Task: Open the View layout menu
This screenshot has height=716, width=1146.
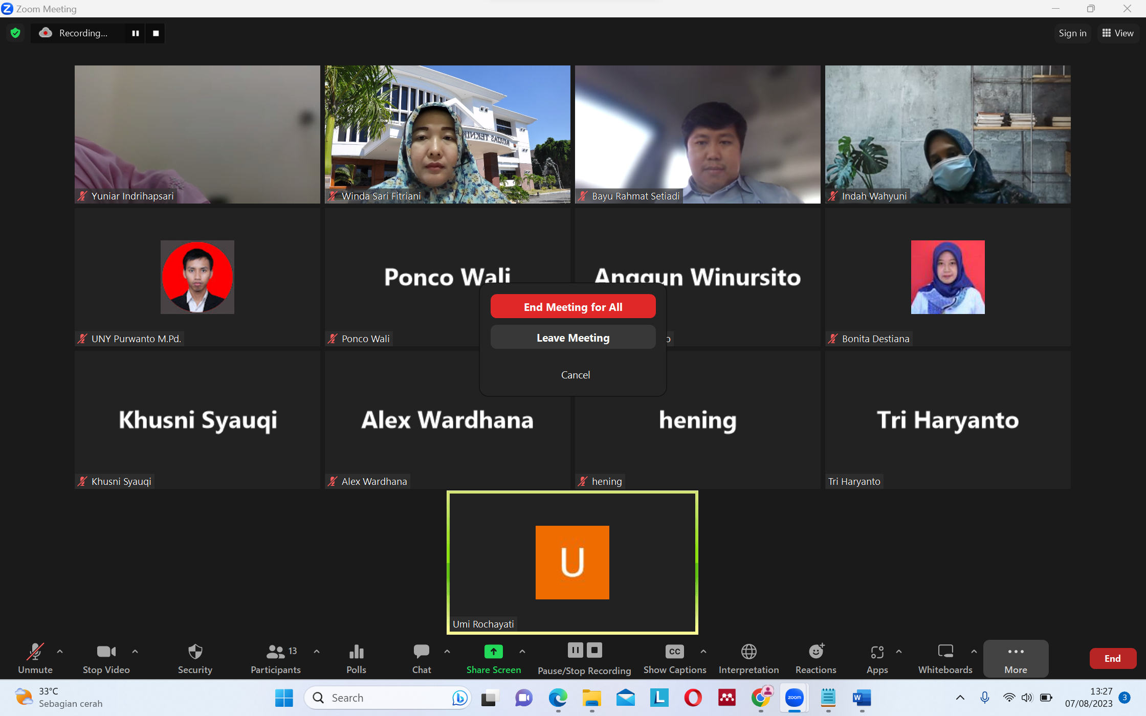Action: click(x=1118, y=33)
